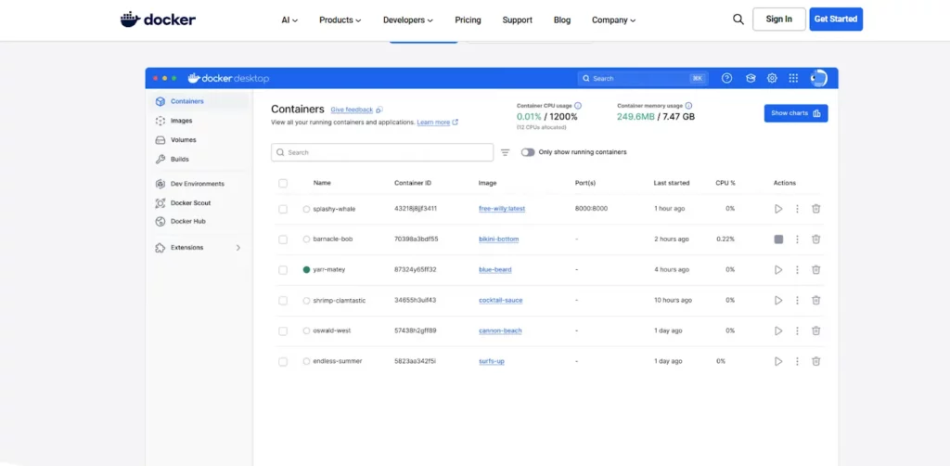Toggle Only show running containers switch
Viewport: 950px width, 466px height.
[527, 152]
